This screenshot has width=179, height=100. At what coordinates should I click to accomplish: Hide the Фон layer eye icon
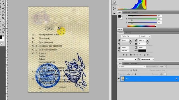(119, 79)
